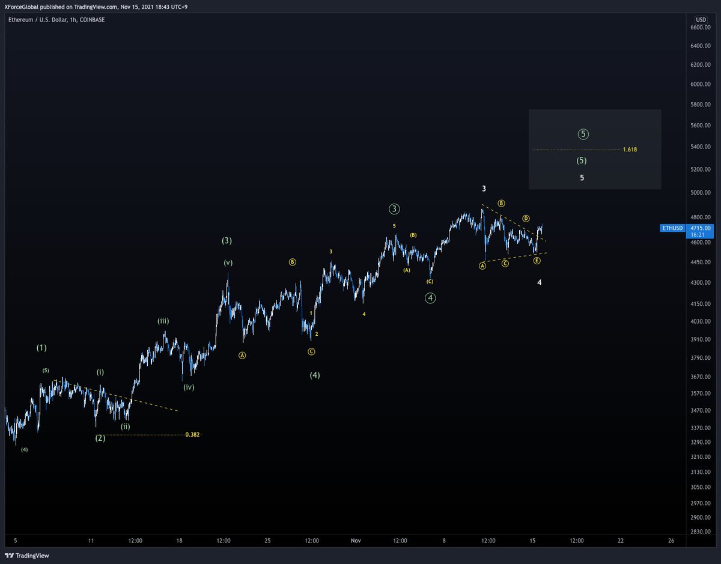Image resolution: width=721 pixels, height=564 pixels.
Task: Click the 25 date label on time axis
Action: [x=267, y=541]
